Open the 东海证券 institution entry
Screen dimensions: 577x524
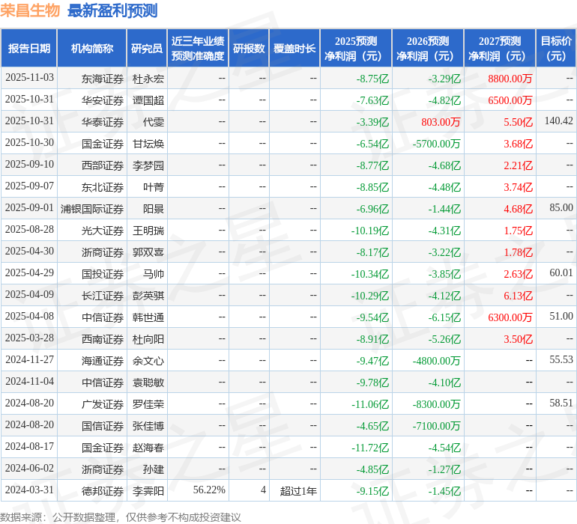click(x=103, y=78)
